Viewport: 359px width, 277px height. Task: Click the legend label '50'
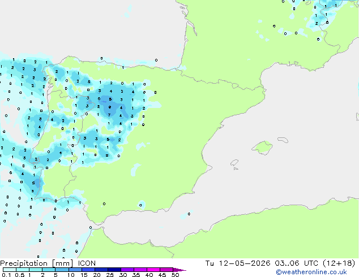175,275
